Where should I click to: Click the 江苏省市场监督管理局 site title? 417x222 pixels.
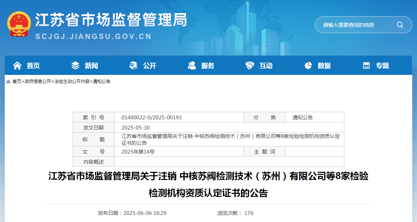coord(112,20)
